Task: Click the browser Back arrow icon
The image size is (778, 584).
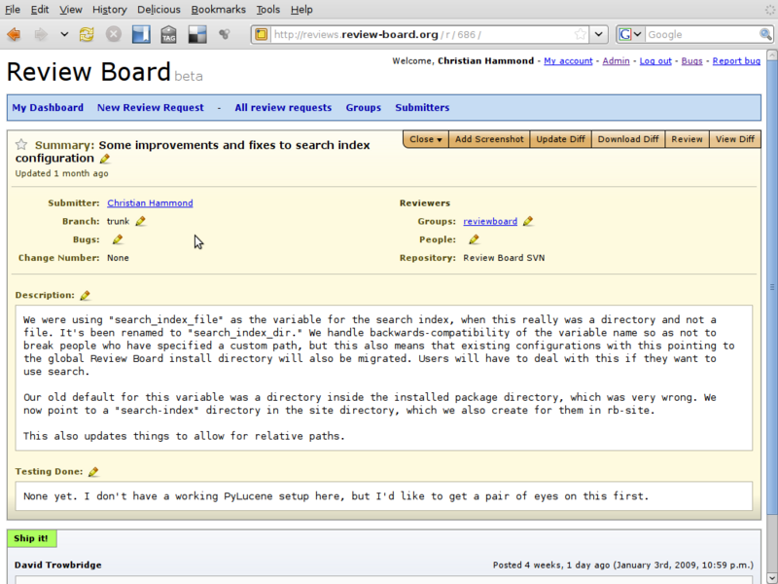Action: [14, 34]
